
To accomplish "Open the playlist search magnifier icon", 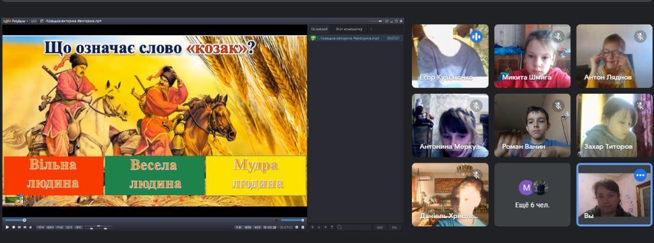I will point(340,227).
